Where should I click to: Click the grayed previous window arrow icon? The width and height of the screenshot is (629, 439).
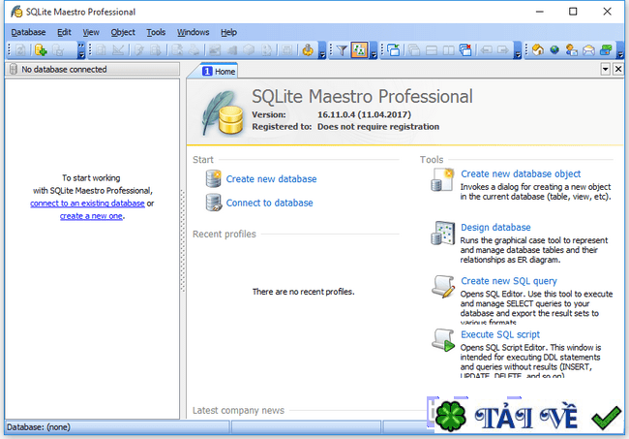486,50
